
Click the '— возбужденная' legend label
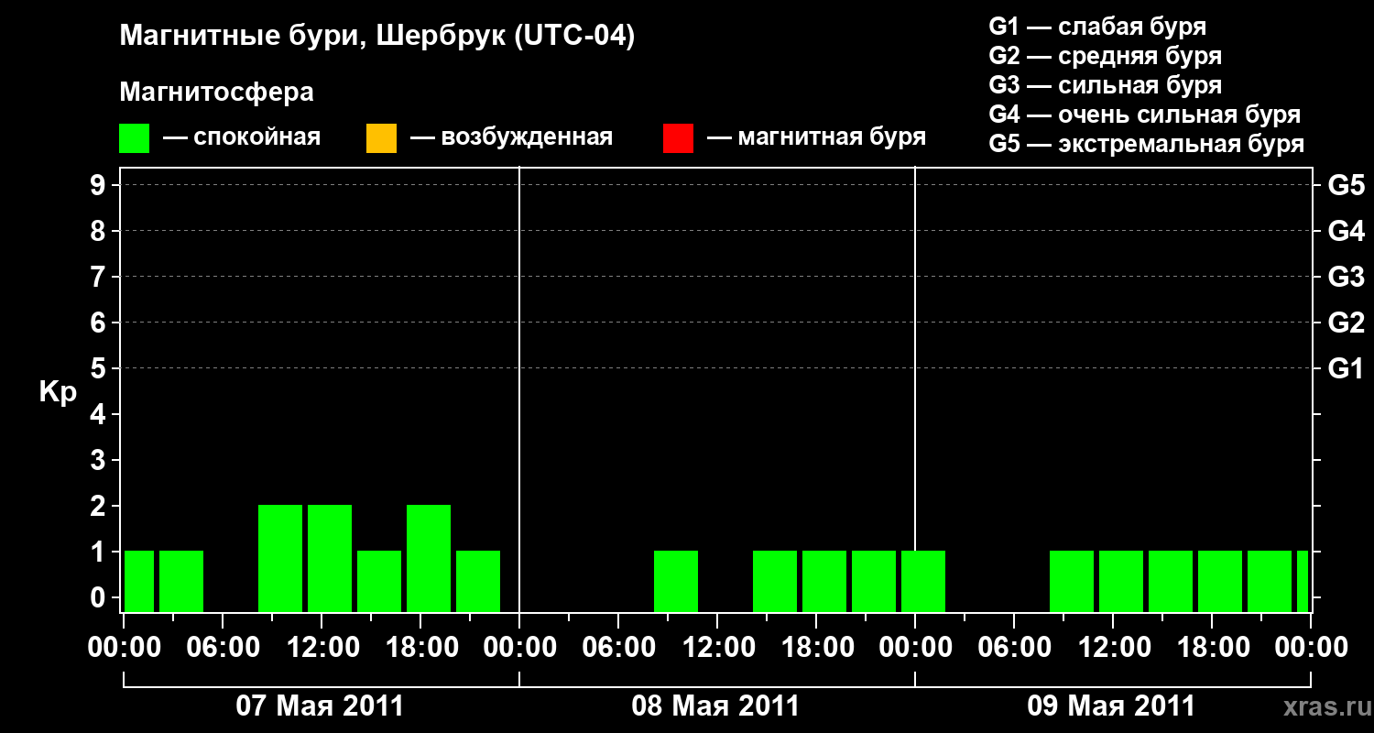tap(511, 137)
